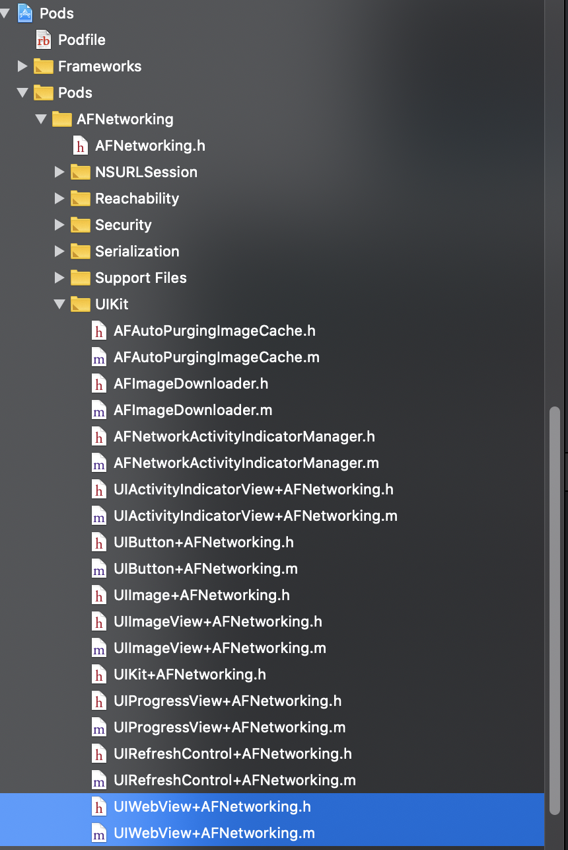Open UIProgressView+AFNetworking.h
The image size is (568, 850).
point(228,701)
